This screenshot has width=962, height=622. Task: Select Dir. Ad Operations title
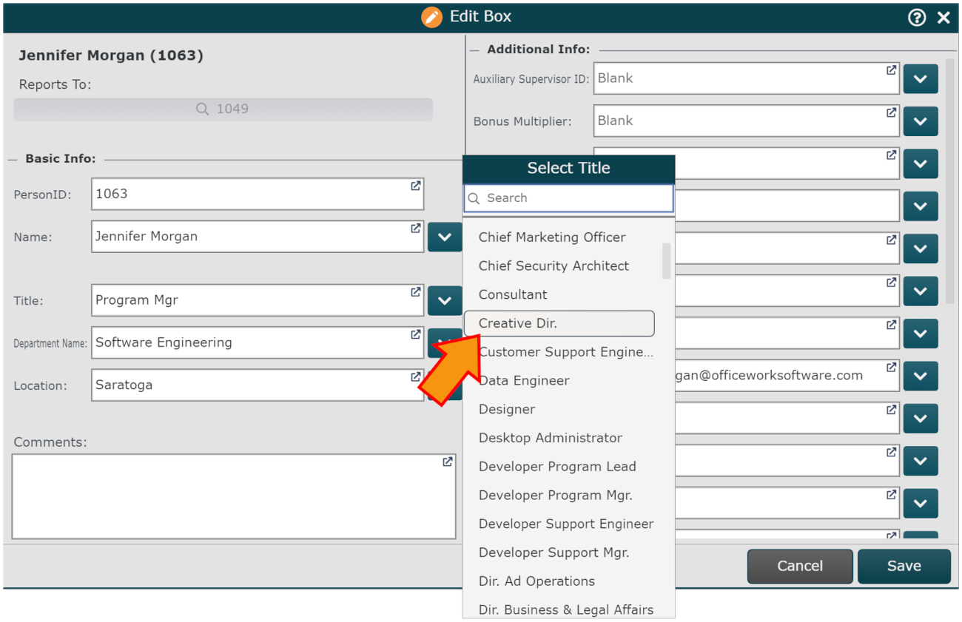click(536, 581)
